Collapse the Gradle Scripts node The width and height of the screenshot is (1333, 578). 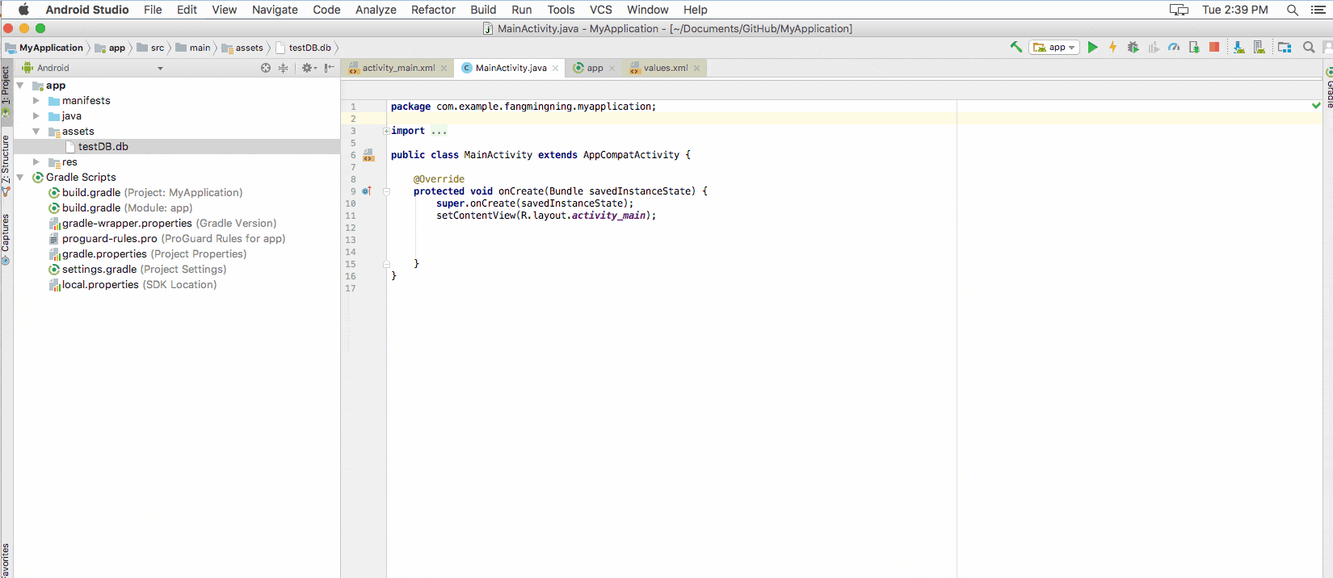[x=20, y=178]
